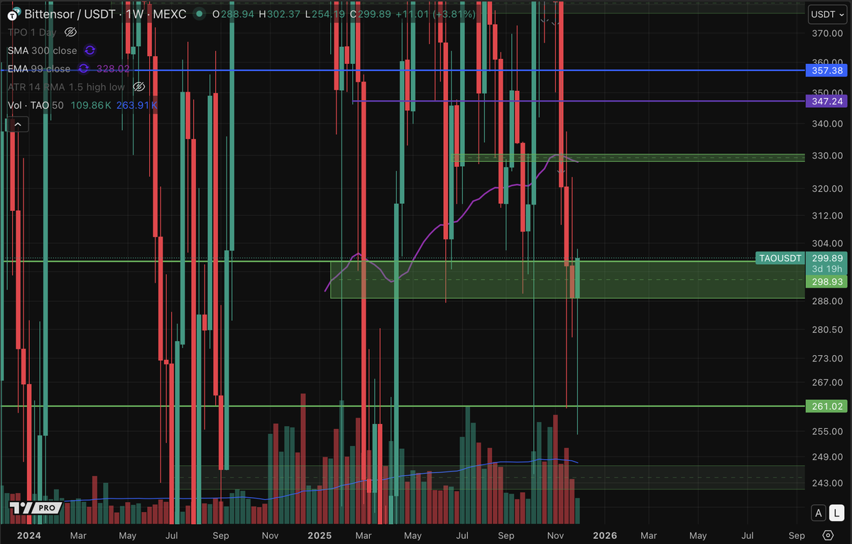Image resolution: width=852 pixels, height=544 pixels.
Task: Click the TAOUSDT last price label
Action: click(780, 258)
